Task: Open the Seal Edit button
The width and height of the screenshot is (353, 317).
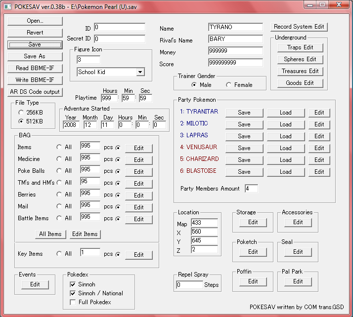Action: click(x=298, y=252)
